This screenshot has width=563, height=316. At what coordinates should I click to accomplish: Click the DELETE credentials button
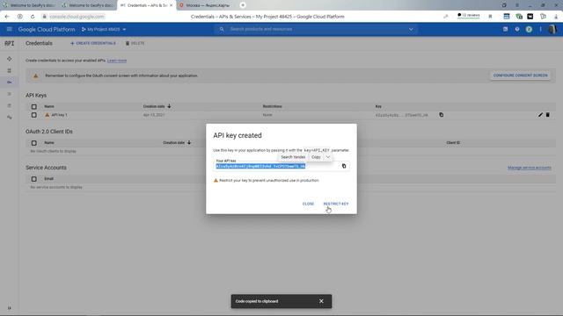point(135,43)
